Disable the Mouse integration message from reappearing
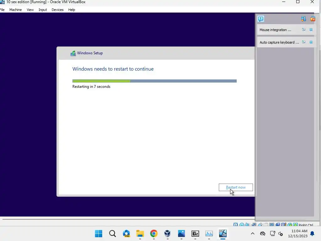Viewport: 321px width, 241px height. coord(303,30)
